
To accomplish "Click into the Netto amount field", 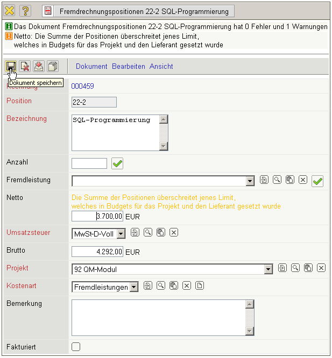I will (x=97, y=216).
